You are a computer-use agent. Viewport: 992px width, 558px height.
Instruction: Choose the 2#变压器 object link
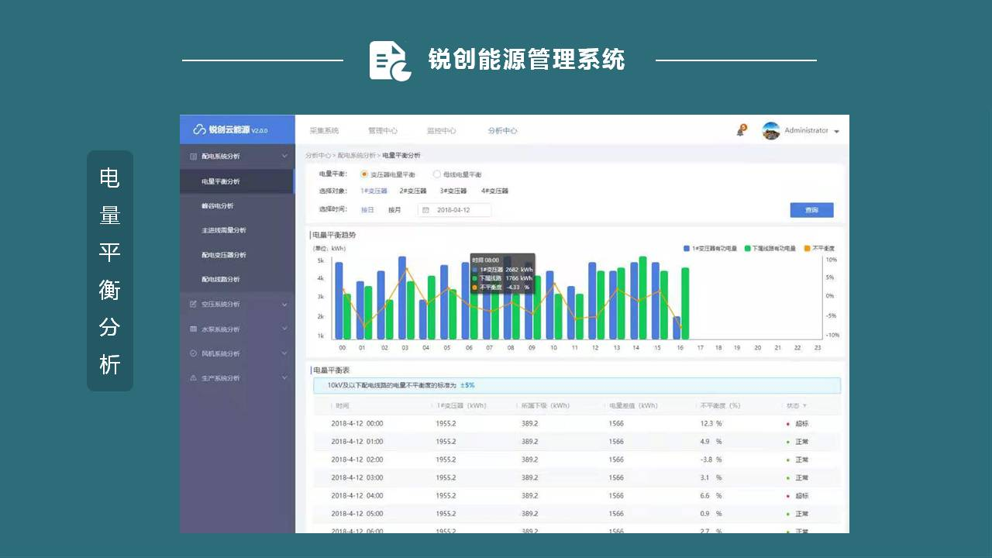(413, 191)
